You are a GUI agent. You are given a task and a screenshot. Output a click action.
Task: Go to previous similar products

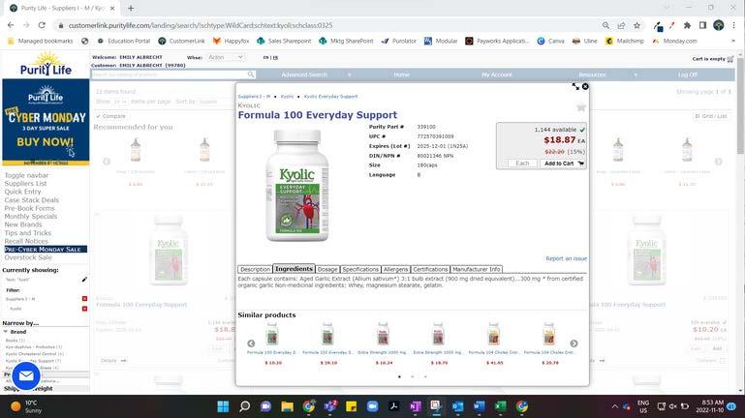pyautogui.click(x=251, y=343)
